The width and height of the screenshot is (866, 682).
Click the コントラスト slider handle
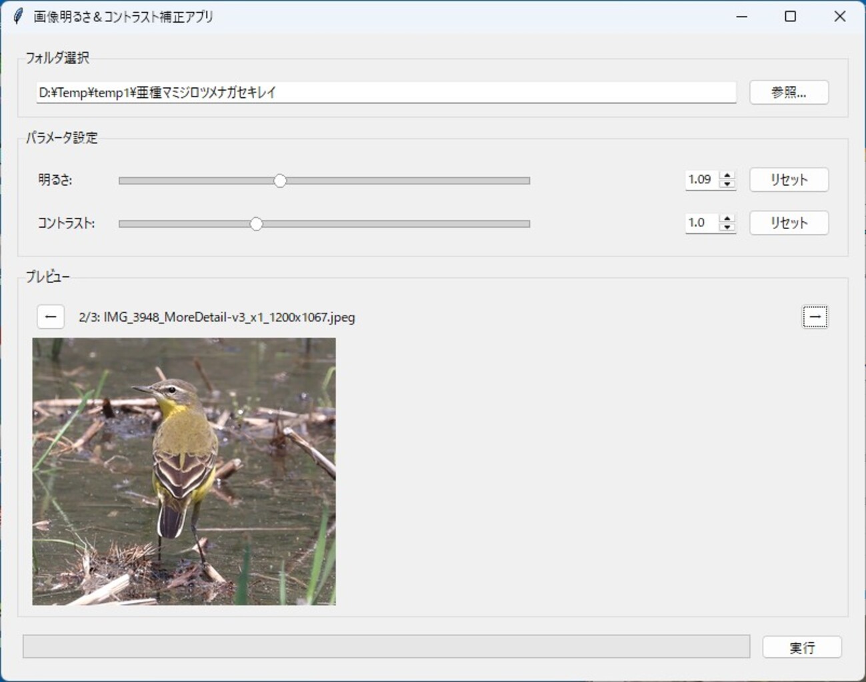tap(256, 224)
